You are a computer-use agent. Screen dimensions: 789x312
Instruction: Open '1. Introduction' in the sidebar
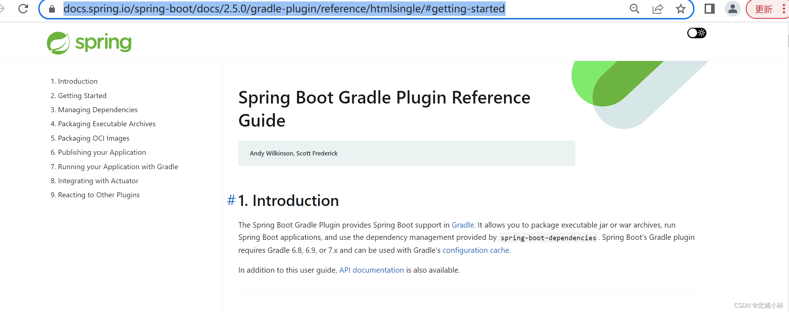[74, 81]
